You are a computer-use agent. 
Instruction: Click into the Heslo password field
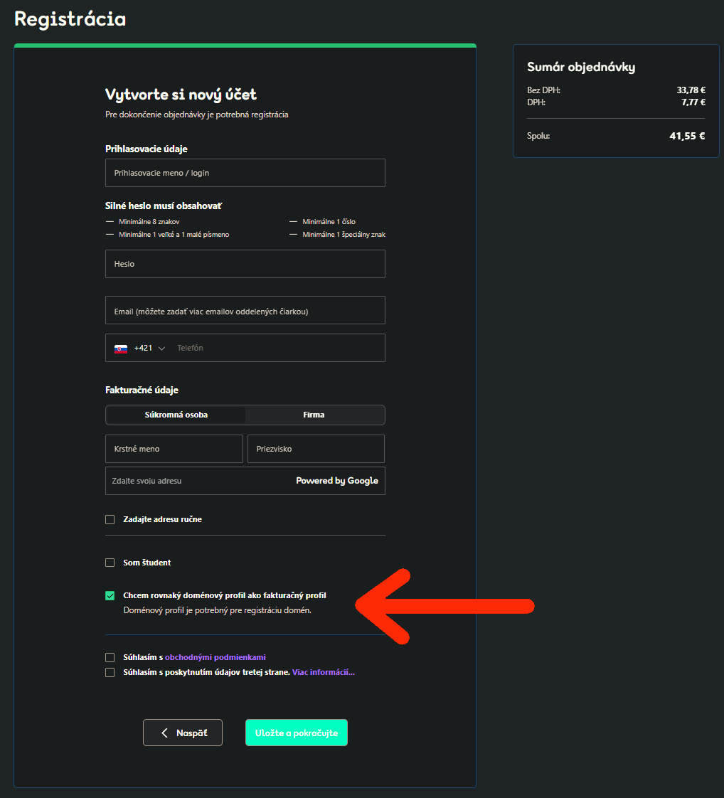point(245,264)
